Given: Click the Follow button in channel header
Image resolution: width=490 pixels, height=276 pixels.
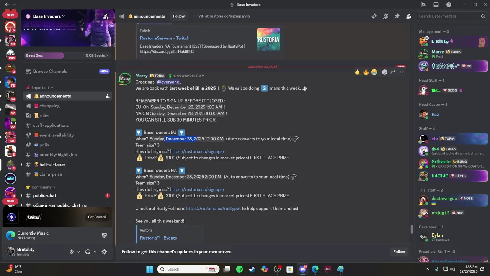Looking at the screenshot, I should pyautogui.click(x=179, y=16).
